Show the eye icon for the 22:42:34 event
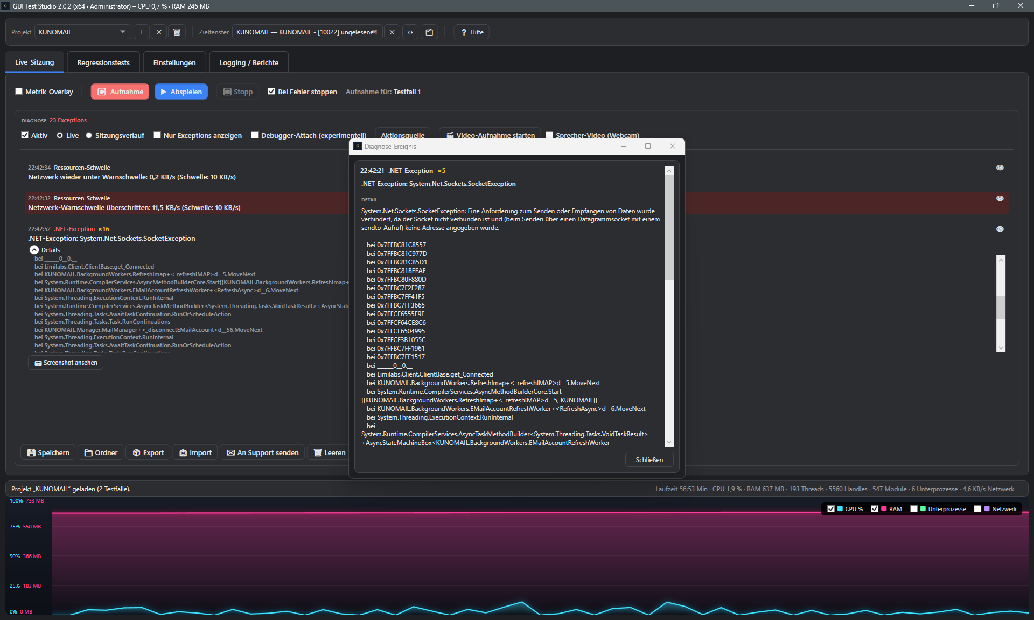Image resolution: width=1034 pixels, height=620 pixels. (x=1000, y=168)
